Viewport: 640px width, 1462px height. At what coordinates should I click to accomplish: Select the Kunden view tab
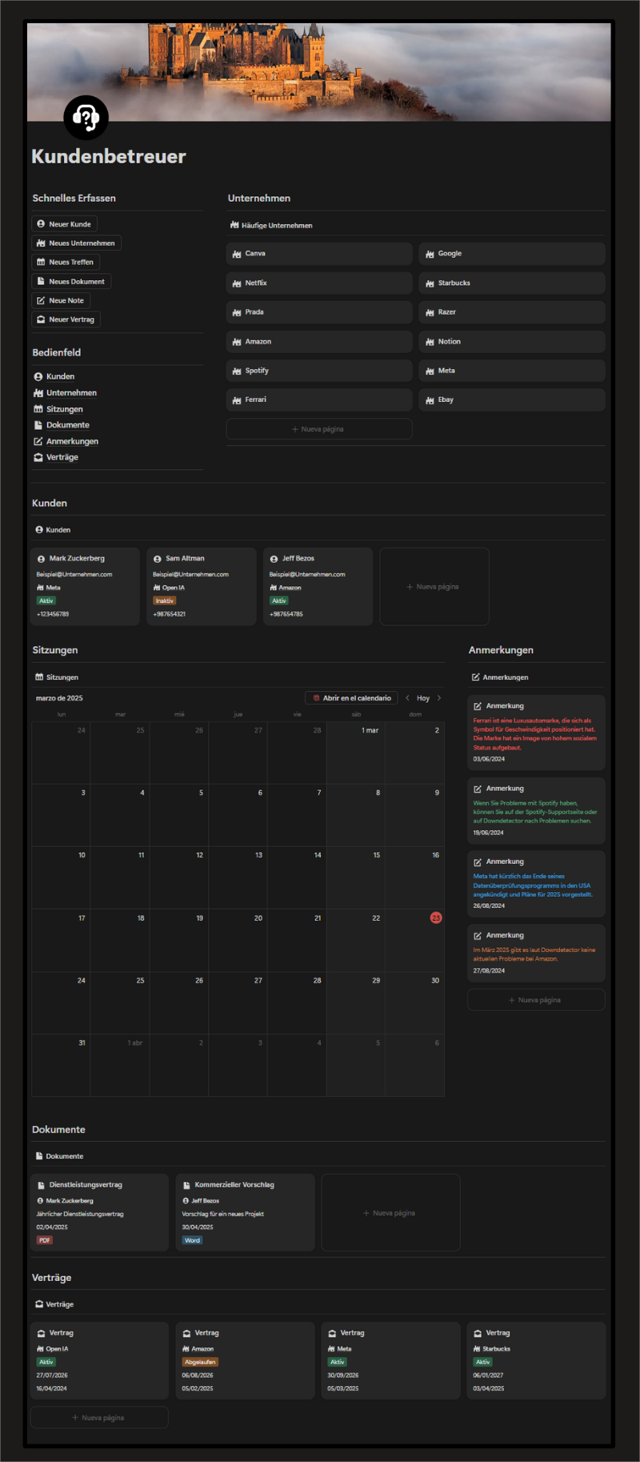pos(53,530)
